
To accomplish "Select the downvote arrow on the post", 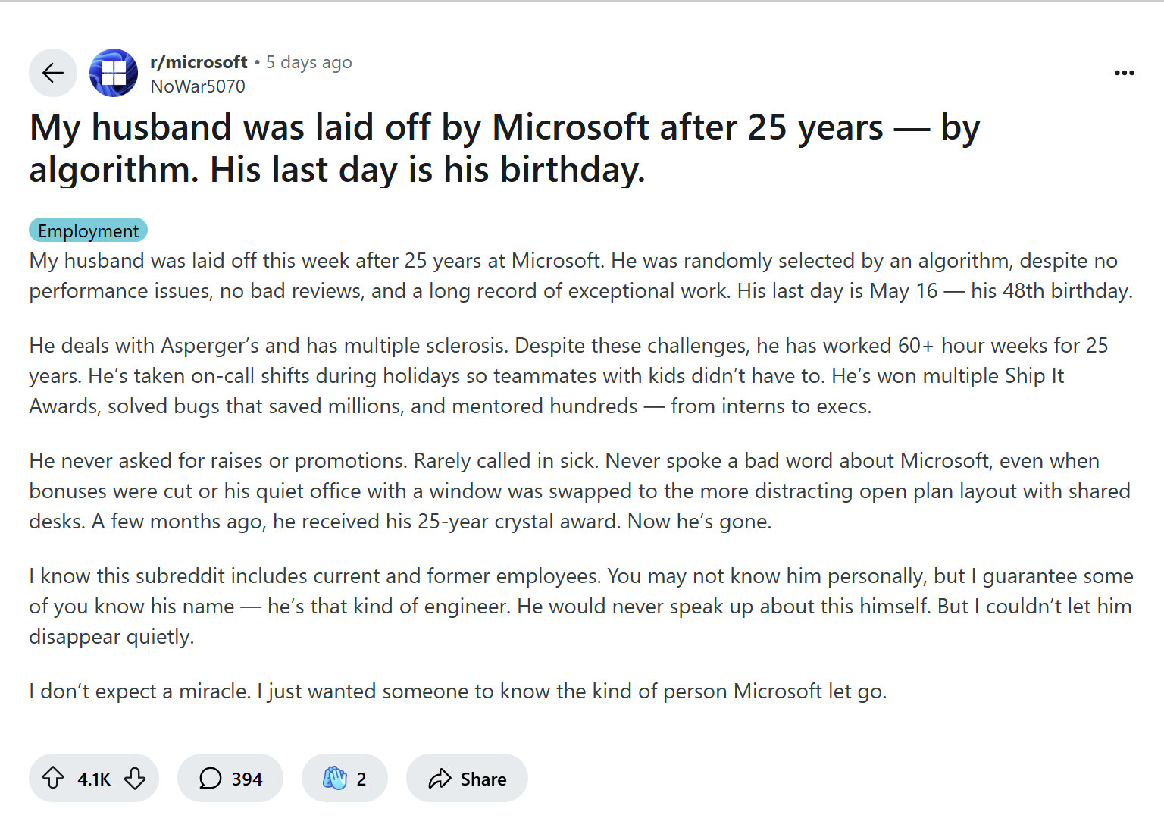I will coord(135,778).
